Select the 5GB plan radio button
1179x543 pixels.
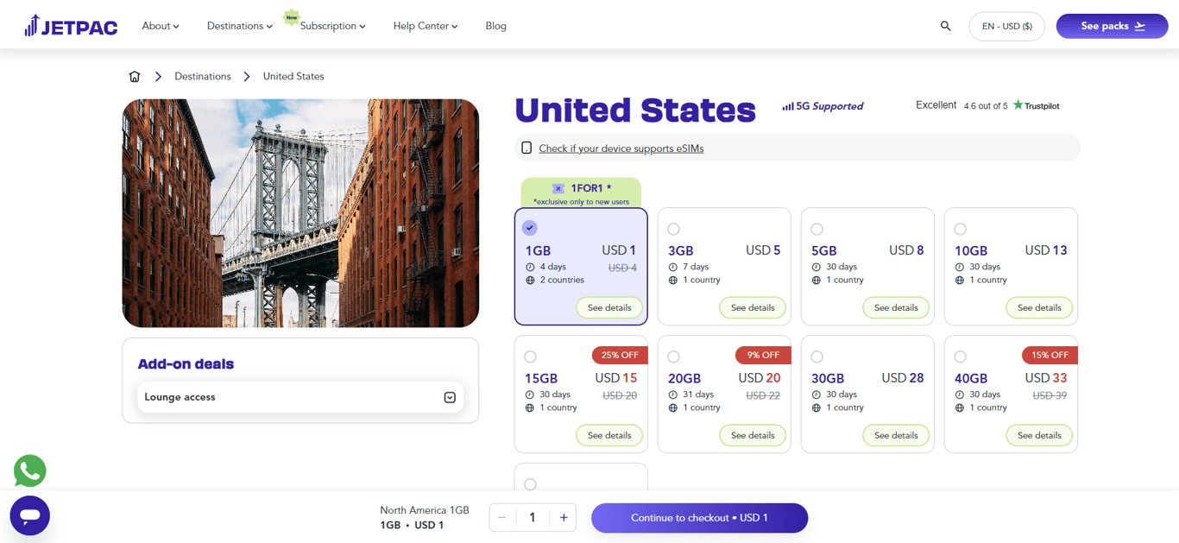(x=816, y=229)
